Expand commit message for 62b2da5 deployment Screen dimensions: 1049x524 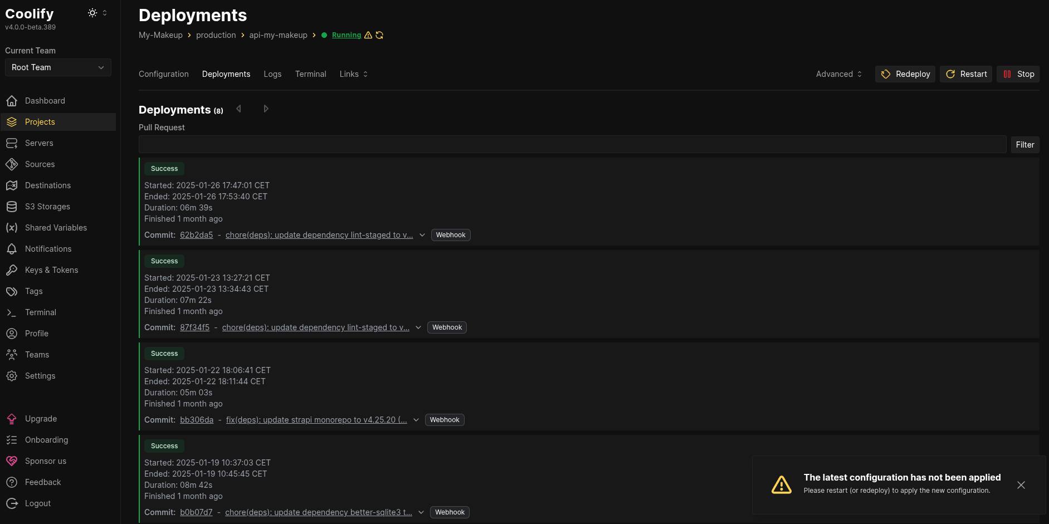click(x=422, y=235)
